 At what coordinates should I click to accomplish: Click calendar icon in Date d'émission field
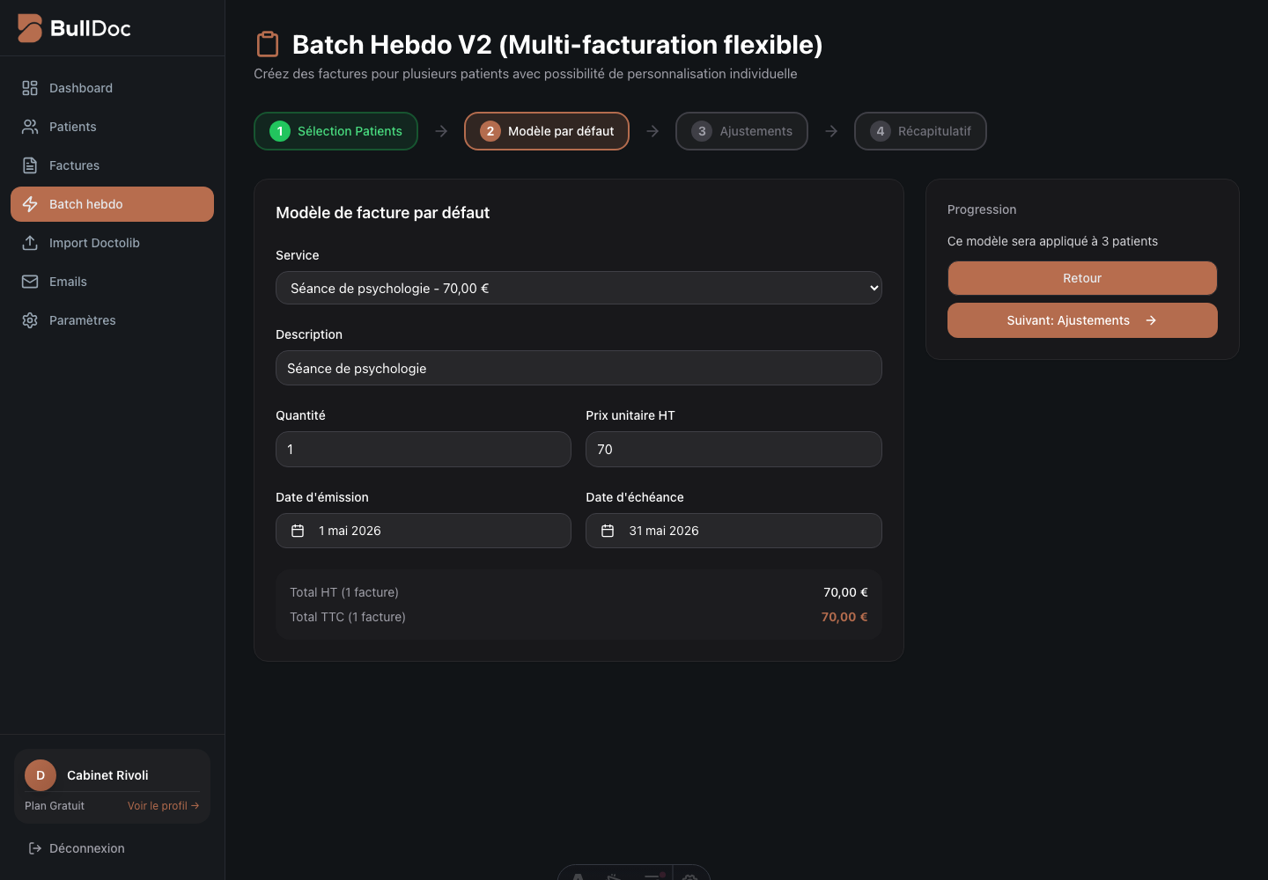click(298, 531)
